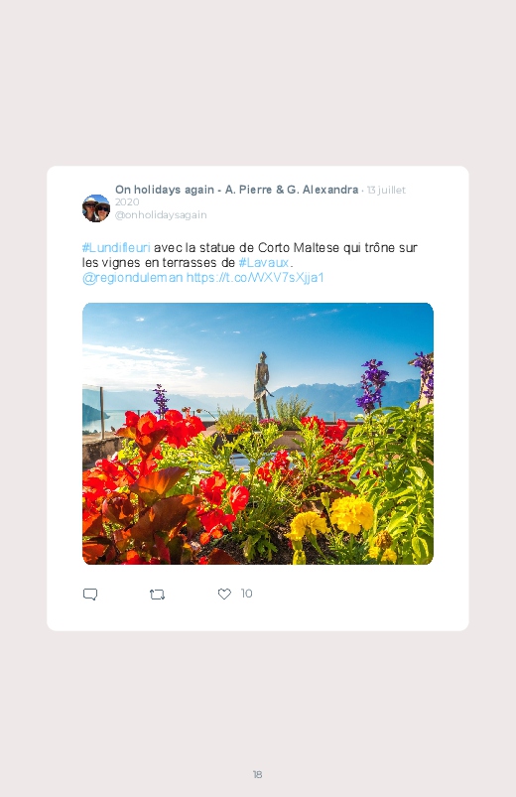Click the like count 10
This screenshot has height=797, width=516.
point(246,594)
